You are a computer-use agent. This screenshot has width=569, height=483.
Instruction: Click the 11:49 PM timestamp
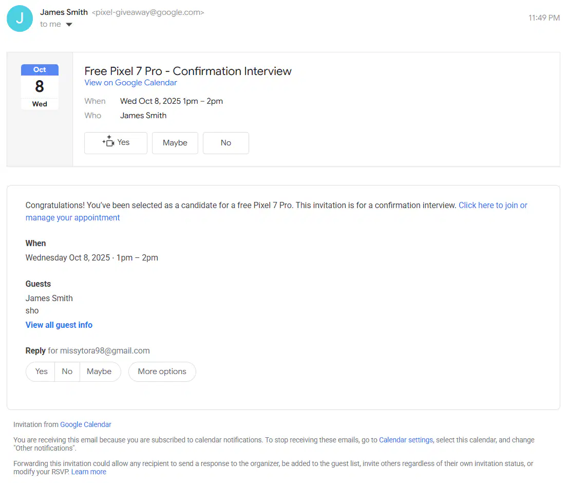544,18
